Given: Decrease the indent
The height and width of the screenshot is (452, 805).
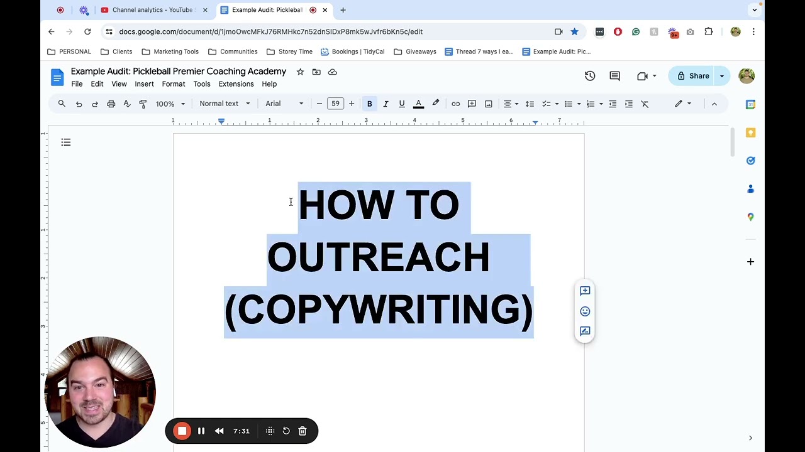Looking at the screenshot, I should [x=613, y=104].
